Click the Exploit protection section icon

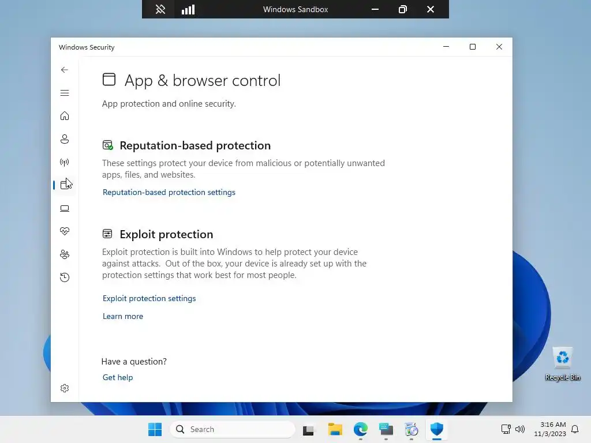pos(107,234)
